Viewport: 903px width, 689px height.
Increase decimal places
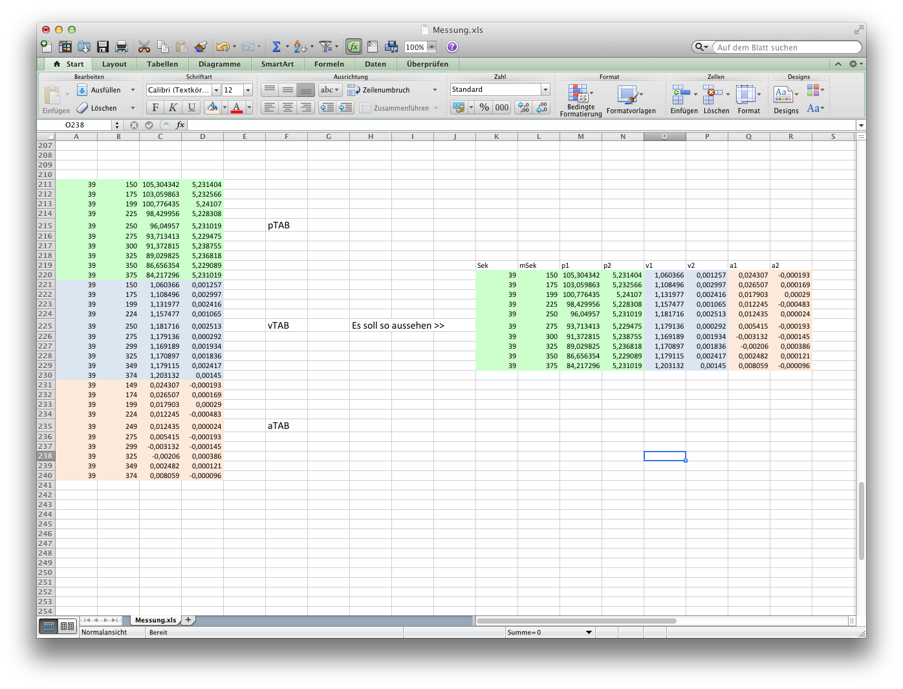click(523, 107)
